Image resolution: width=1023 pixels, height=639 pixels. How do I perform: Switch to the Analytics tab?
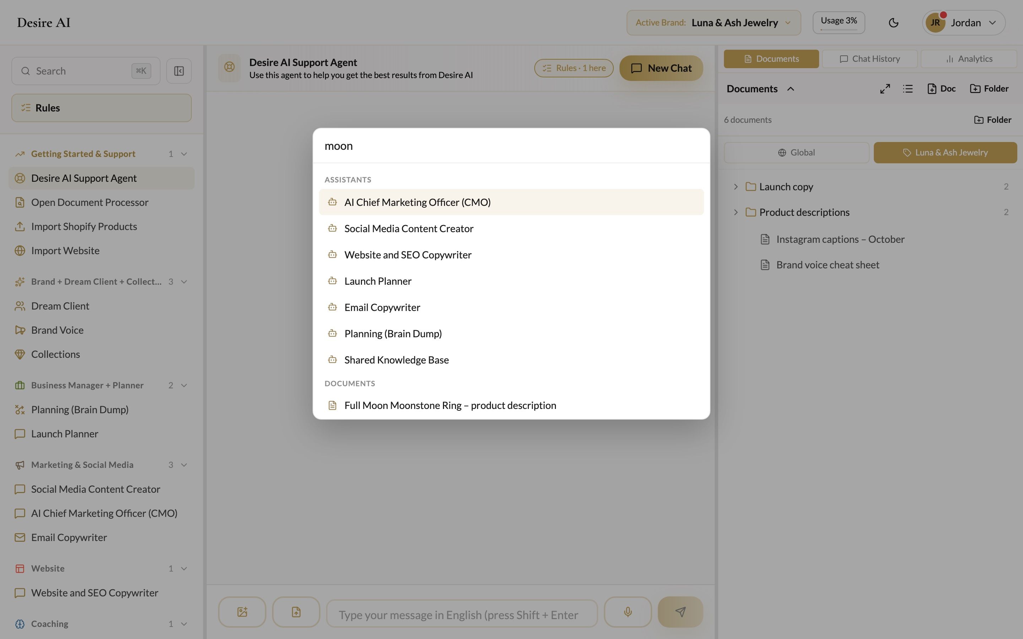pos(968,59)
